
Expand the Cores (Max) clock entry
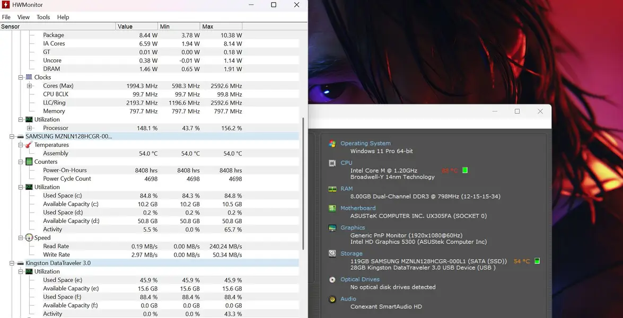pyautogui.click(x=30, y=86)
